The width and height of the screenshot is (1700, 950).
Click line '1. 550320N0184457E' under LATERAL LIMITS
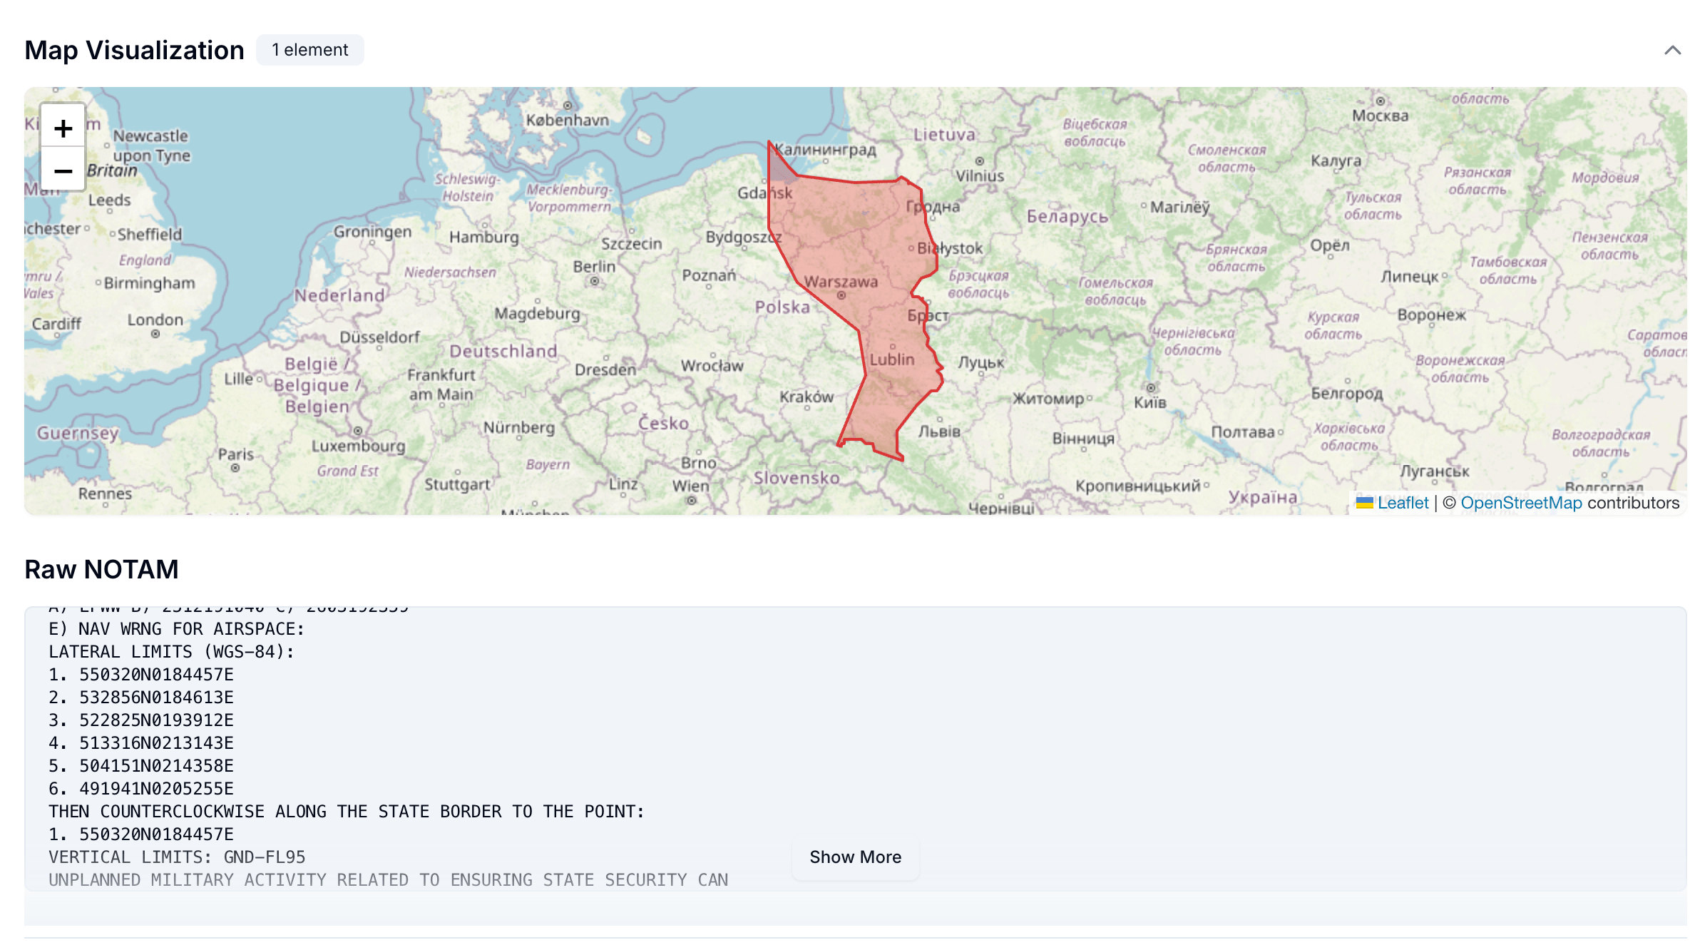[141, 675]
